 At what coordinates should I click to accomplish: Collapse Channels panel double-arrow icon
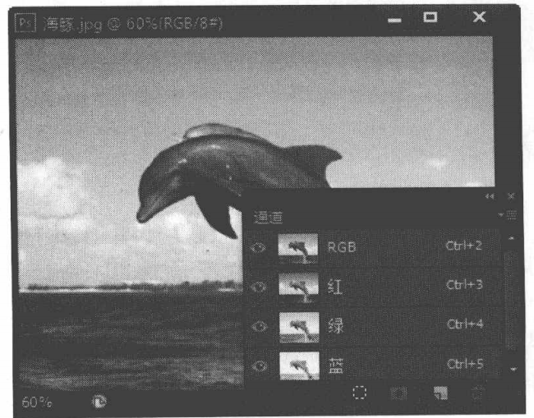pos(490,196)
